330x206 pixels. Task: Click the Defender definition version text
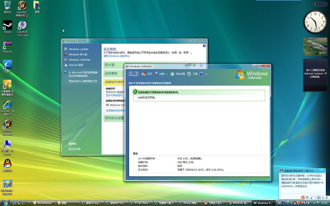200,170
